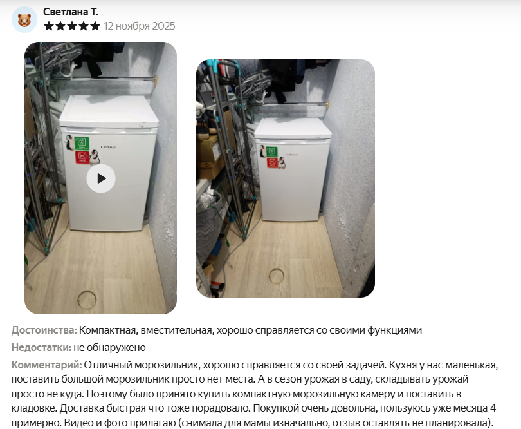Screen dimensions: 521x429
Task: Click the second rating star
Action: (x=60, y=26)
